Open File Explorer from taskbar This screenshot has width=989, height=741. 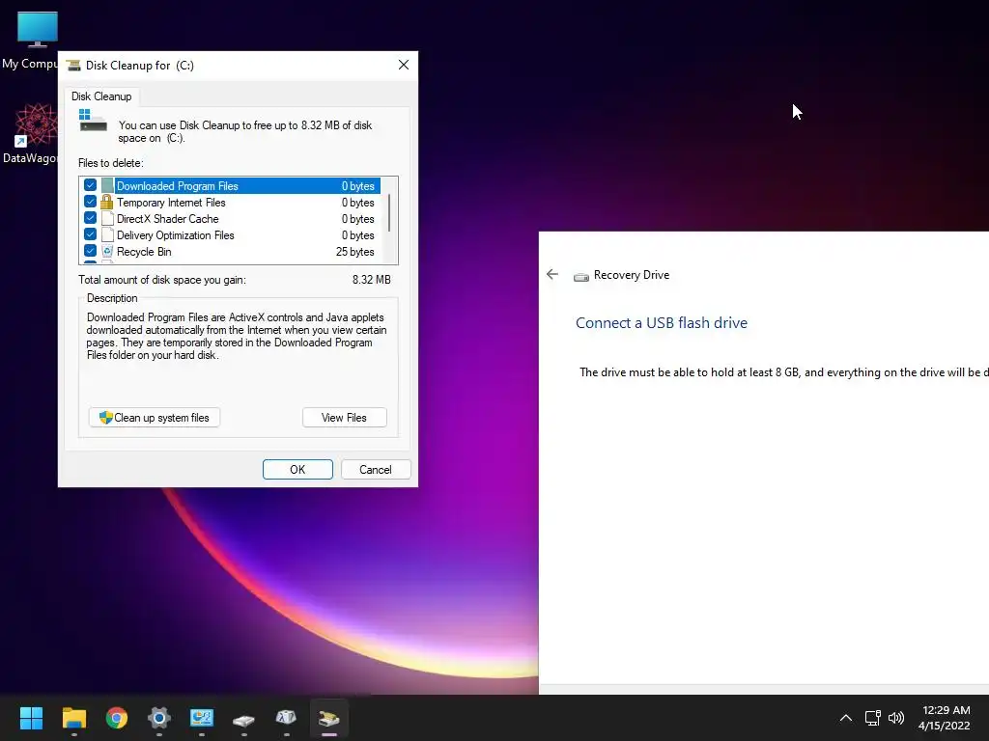(x=73, y=717)
